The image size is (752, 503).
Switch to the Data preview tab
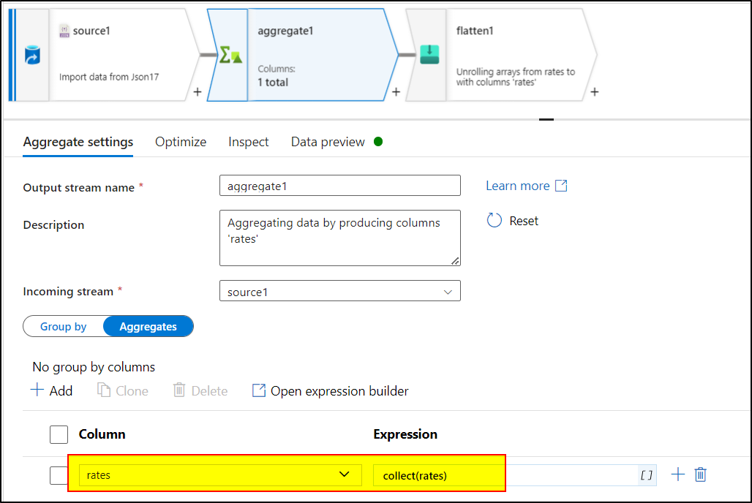328,142
